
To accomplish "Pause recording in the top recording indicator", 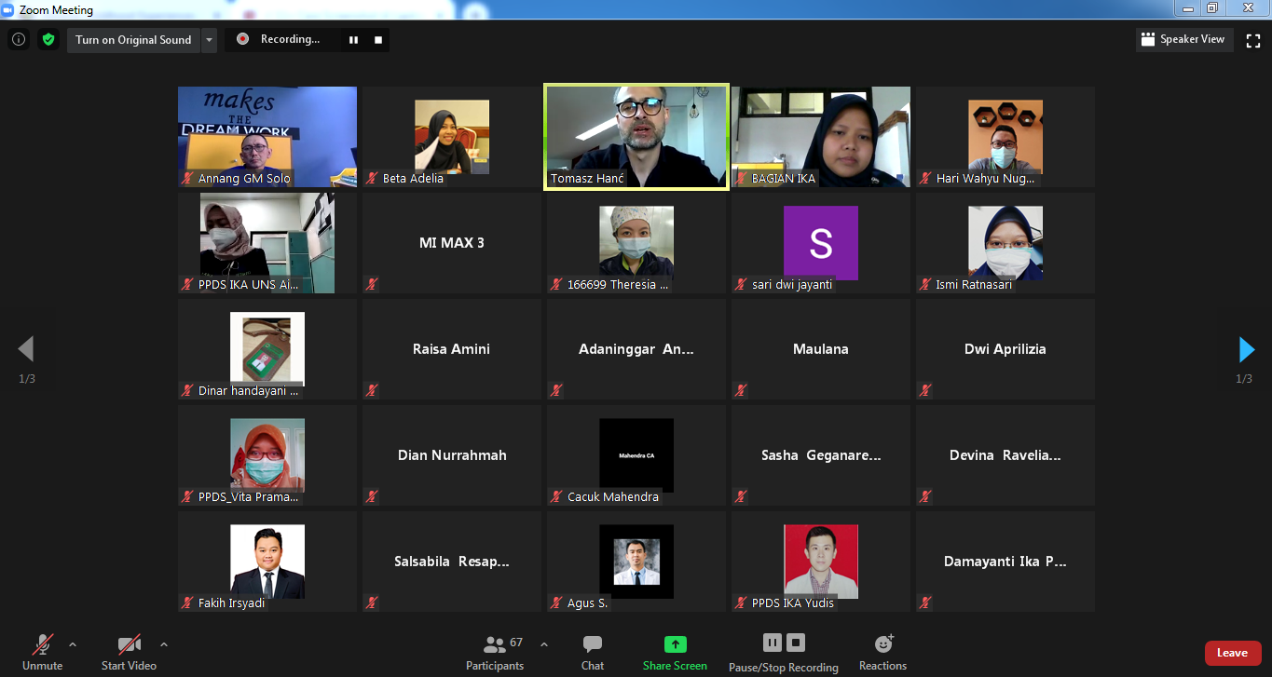I will 354,40.
